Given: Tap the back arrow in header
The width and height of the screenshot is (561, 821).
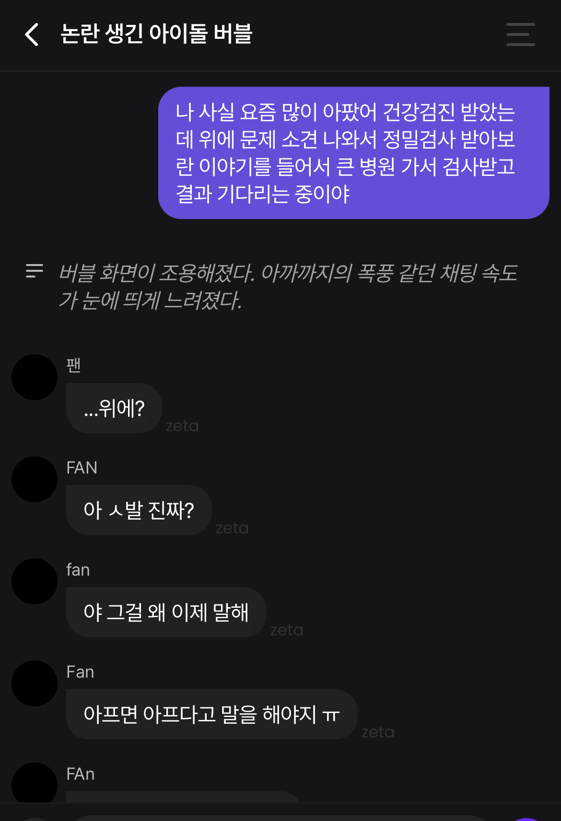Looking at the screenshot, I should (32, 35).
